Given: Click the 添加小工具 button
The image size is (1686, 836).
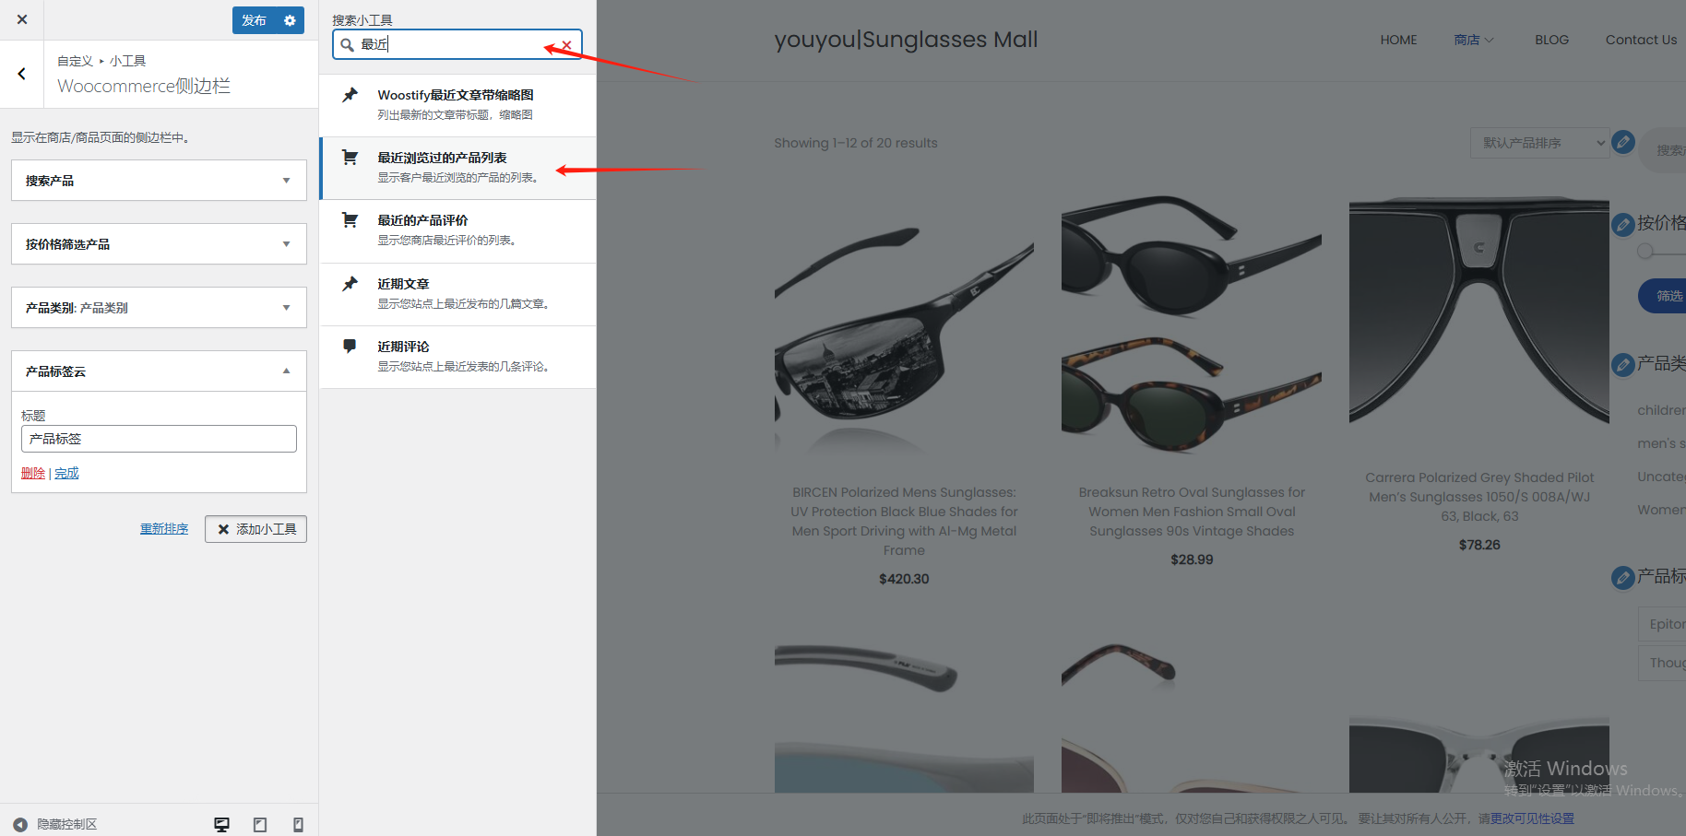Looking at the screenshot, I should tap(255, 529).
